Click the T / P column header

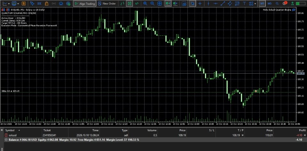(240, 130)
